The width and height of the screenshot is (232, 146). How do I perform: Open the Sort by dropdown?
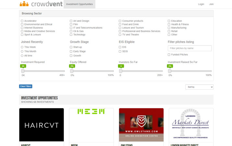tap(199, 87)
